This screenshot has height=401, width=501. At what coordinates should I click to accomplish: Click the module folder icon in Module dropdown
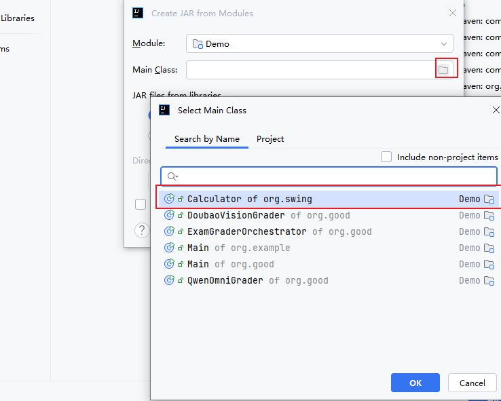(198, 43)
